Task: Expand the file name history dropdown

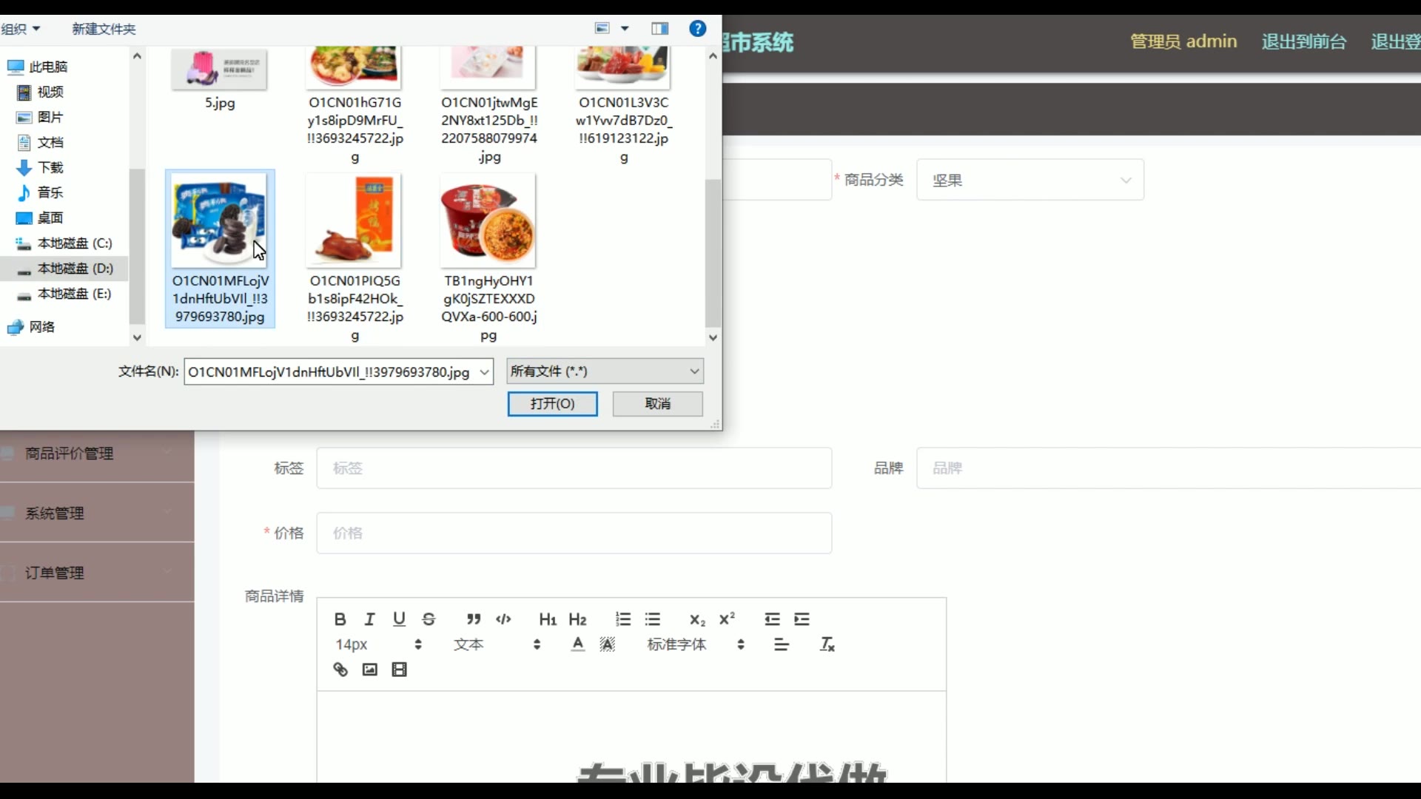Action: click(485, 371)
